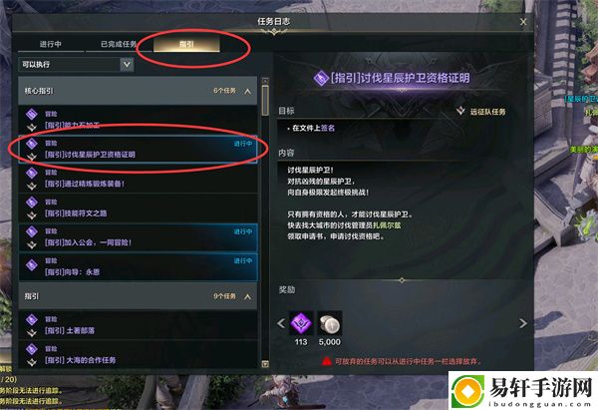Click the red warning triangle near the abandon note
Screen dimensions: 598x410
click(x=327, y=361)
